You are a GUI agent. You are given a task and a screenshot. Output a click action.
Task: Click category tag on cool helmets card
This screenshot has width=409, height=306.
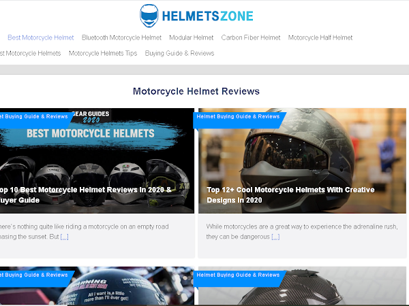238,116
